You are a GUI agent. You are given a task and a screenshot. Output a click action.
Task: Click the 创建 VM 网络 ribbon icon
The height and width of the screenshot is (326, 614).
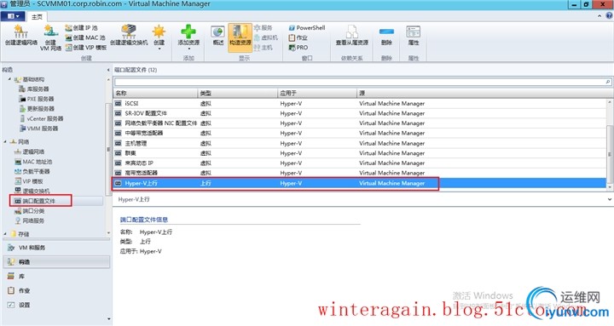click(50, 37)
